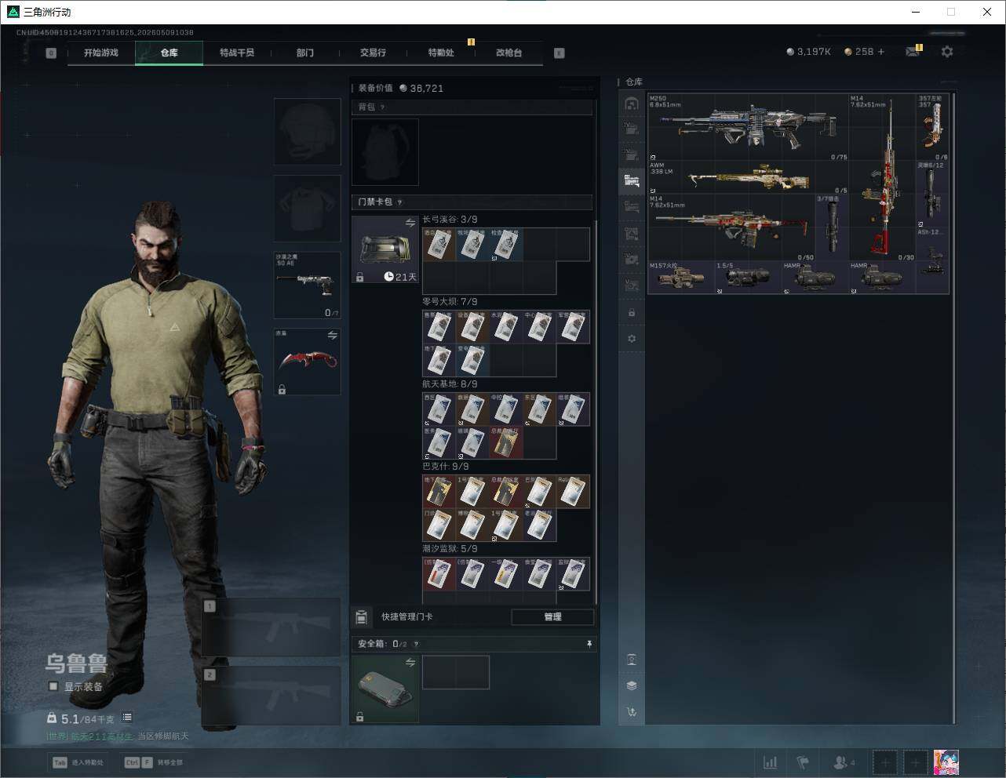
Task: Open the 开始游戏 tab
Action: coord(101,53)
